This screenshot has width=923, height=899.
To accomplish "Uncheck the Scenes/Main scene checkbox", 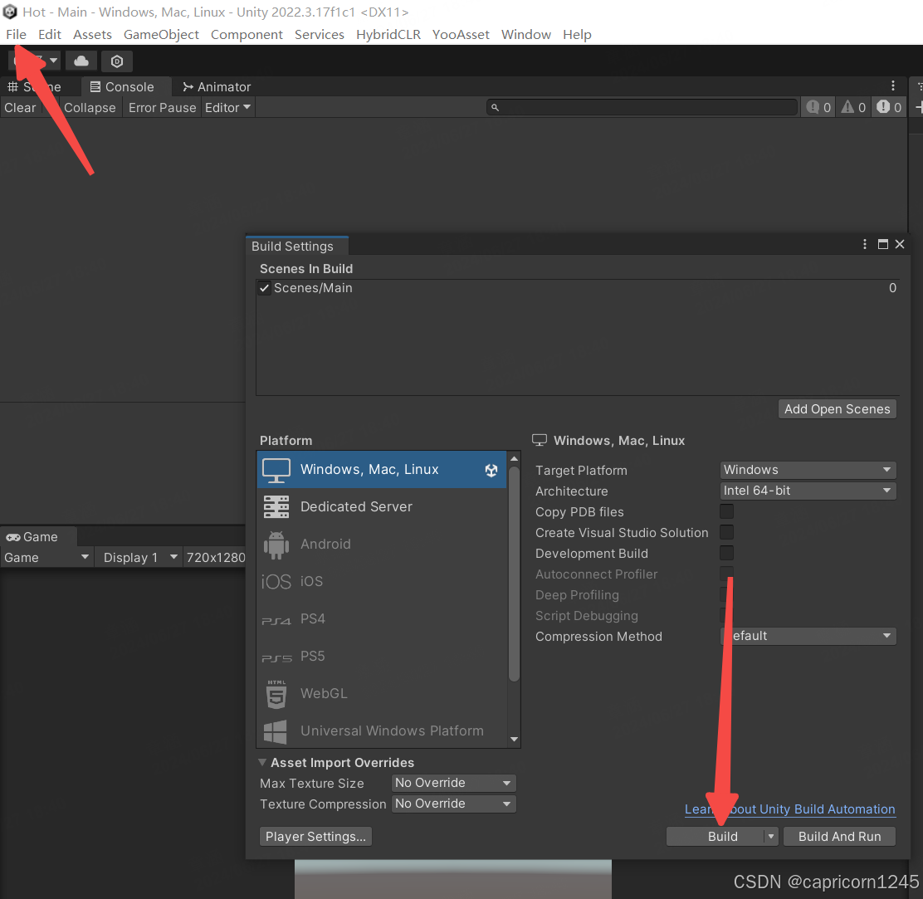I will point(265,288).
